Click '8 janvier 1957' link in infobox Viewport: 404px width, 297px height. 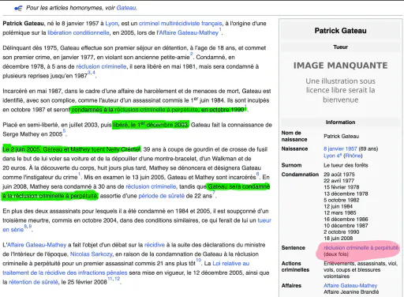pos(340,148)
